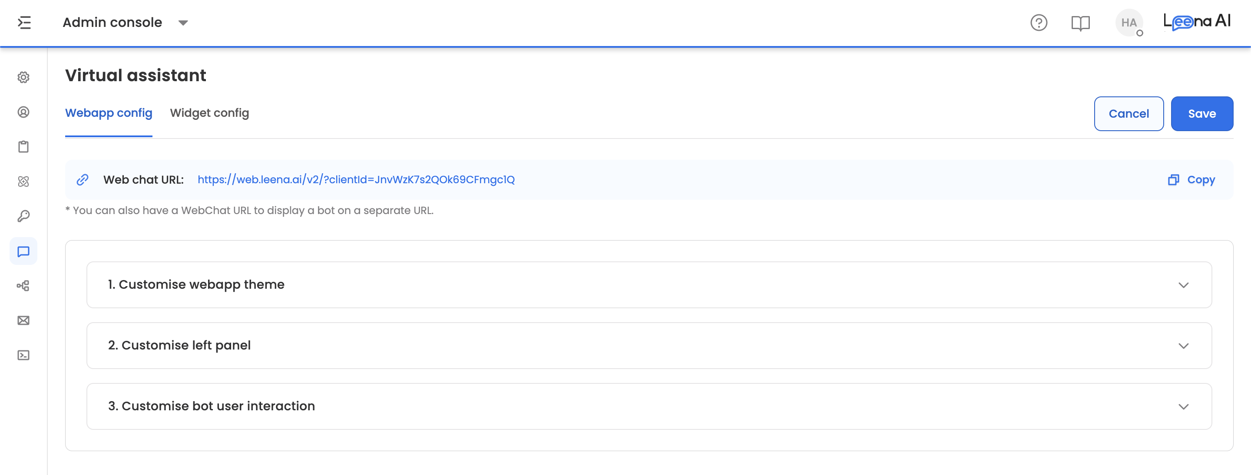1251x475 pixels.
Task: Select the key sidebar icon
Action: (23, 216)
